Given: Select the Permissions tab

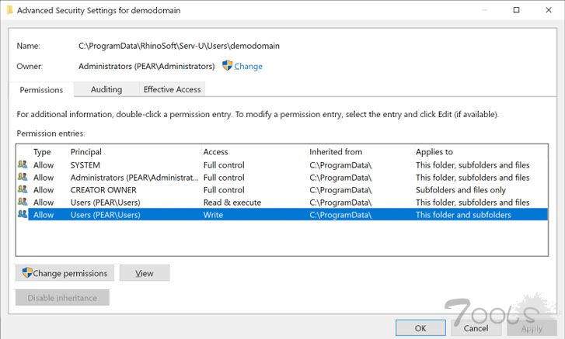Looking at the screenshot, I should point(41,90).
